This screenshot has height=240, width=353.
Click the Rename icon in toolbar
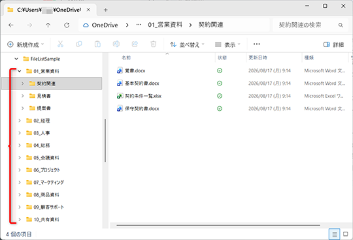[x=116, y=44]
